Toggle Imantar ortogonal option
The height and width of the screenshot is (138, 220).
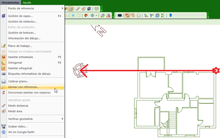pyautogui.click(x=32, y=68)
